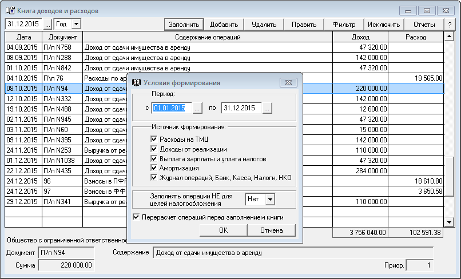The height and width of the screenshot is (279, 461).
Task: Click total expense 102 591.38
Action: tap(415, 233)
